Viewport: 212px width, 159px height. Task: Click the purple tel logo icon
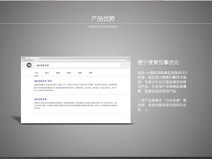29,65
